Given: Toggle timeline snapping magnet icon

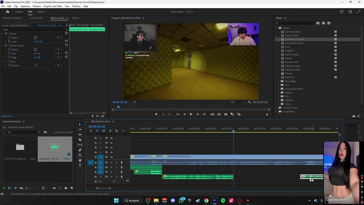Looking at the screenshot, I should coord(97,131).
